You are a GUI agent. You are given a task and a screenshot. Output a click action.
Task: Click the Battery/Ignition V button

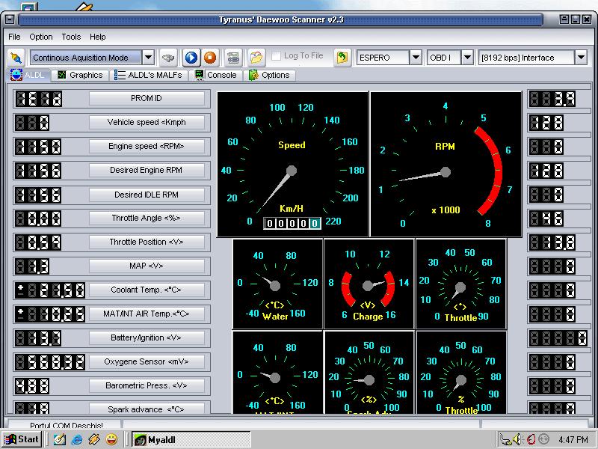[x=147, y=338]
